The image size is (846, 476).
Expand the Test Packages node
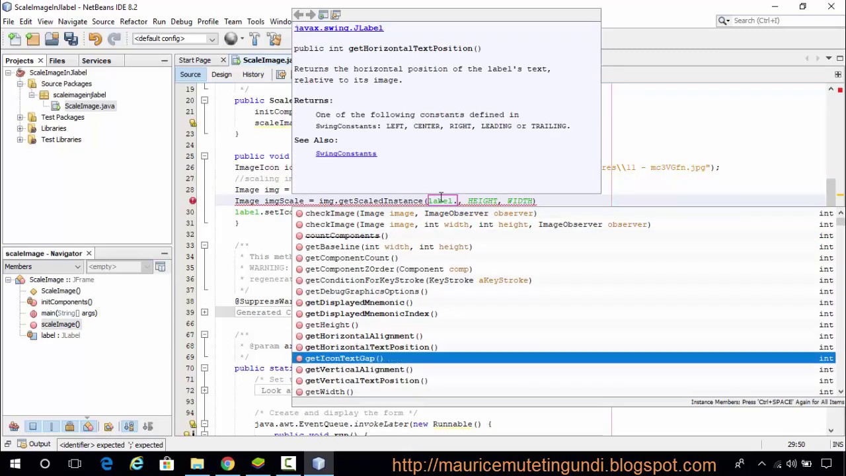(20, 118)
